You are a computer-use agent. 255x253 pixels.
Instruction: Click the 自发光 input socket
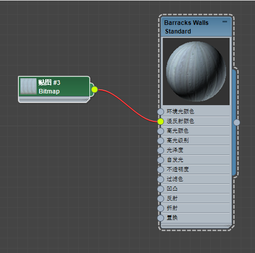pos(161,160)
